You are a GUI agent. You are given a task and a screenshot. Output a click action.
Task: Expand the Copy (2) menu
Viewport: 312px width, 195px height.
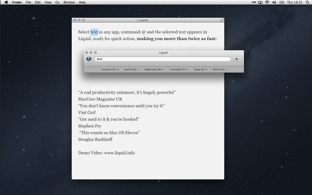coord(200,69)
